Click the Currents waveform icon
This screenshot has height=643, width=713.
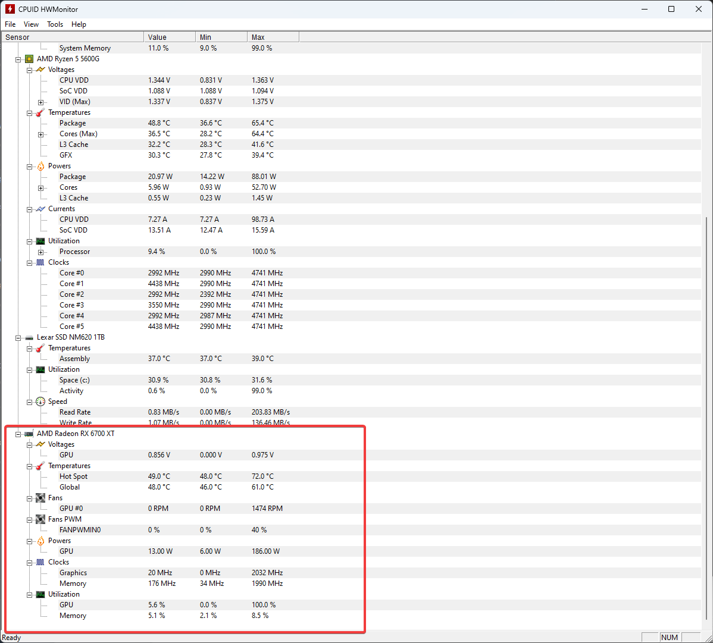(40, 209)
